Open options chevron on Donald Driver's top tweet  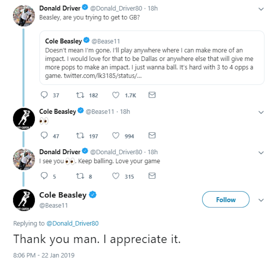pos(261,9)
